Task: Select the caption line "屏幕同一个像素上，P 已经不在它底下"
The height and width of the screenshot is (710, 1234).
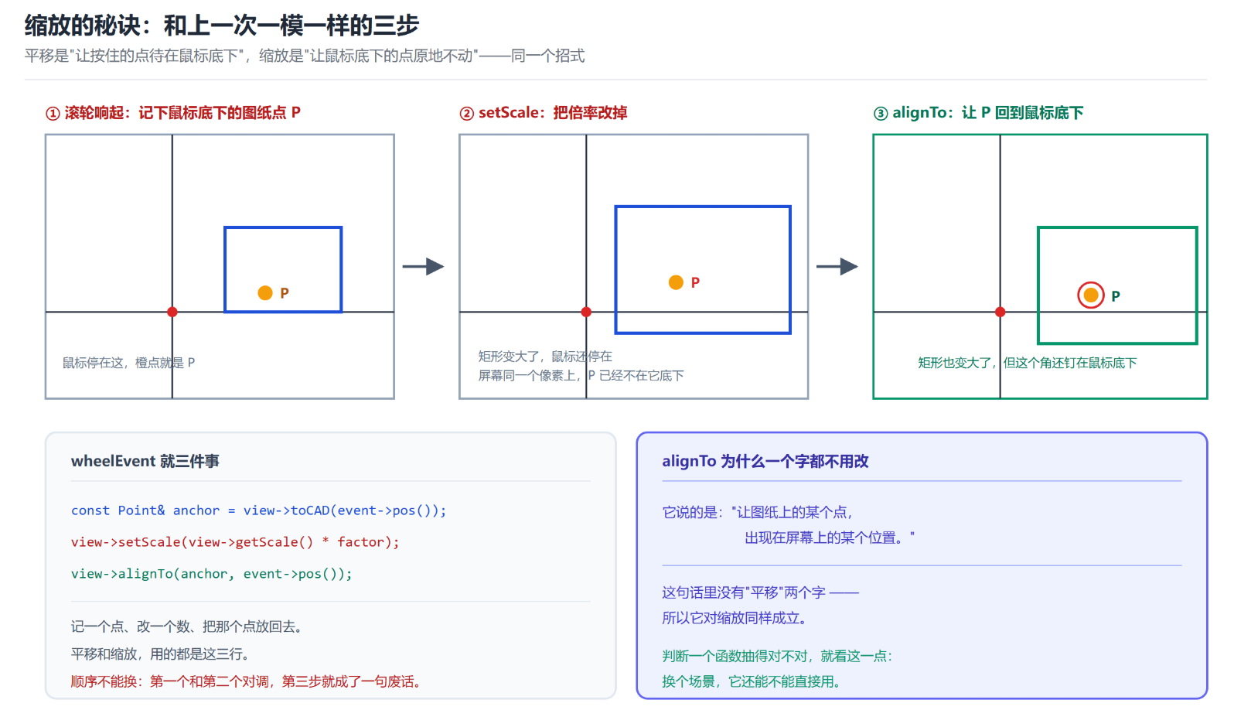Action: 581,376
